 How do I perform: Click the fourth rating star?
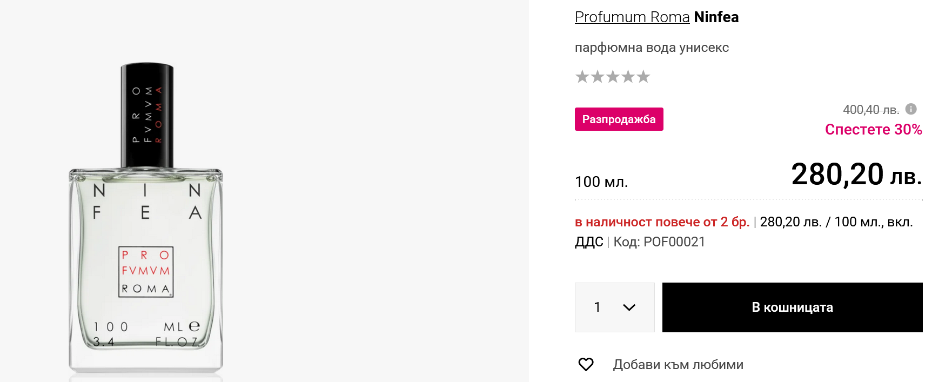pyautogui.click(x=628, y=77)
